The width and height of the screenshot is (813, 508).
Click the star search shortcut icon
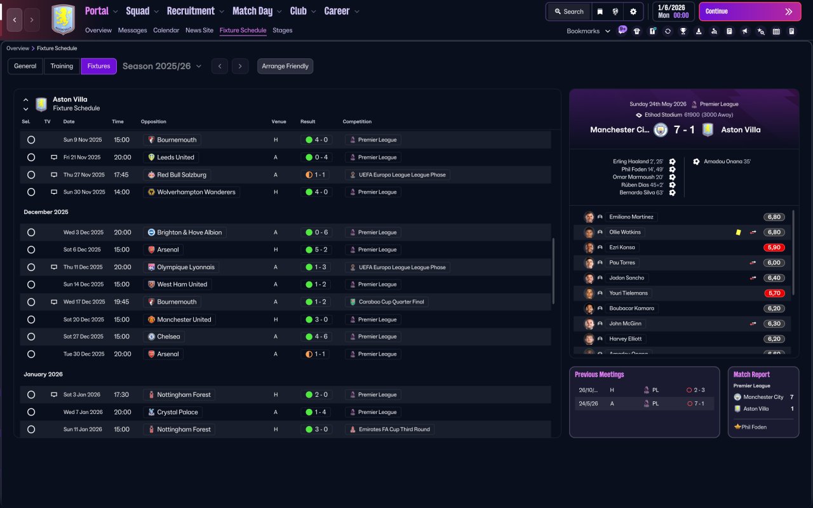[761, 31]
